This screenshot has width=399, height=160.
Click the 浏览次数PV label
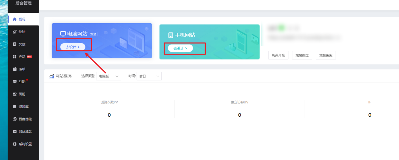point(109,102)
